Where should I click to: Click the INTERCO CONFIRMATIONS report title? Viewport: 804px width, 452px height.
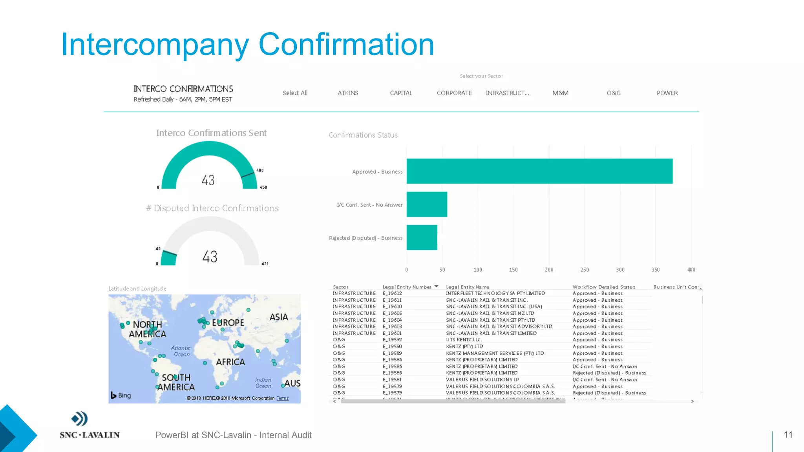point(183,89)
